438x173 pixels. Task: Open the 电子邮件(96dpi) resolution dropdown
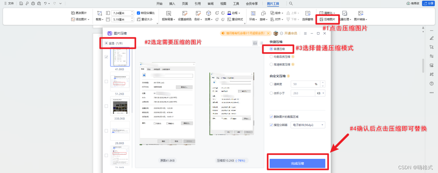[308, 125]
